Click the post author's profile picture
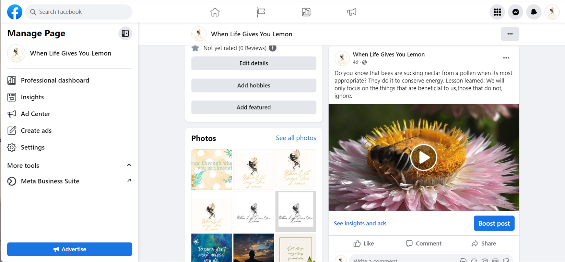This screenshot has width=565, height=262. 342,58
